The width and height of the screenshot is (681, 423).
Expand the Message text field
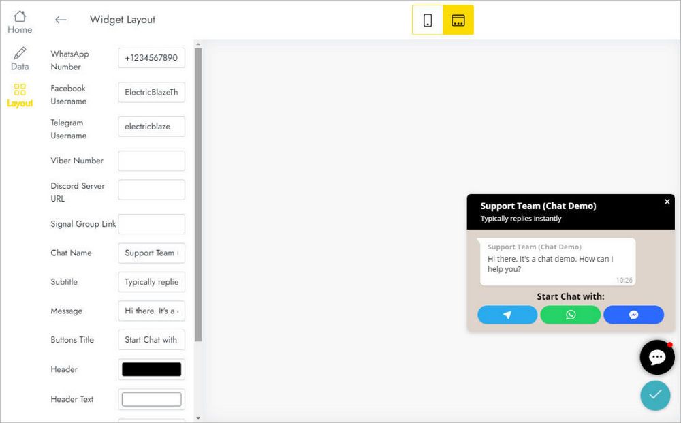click(x=151, y=311)
